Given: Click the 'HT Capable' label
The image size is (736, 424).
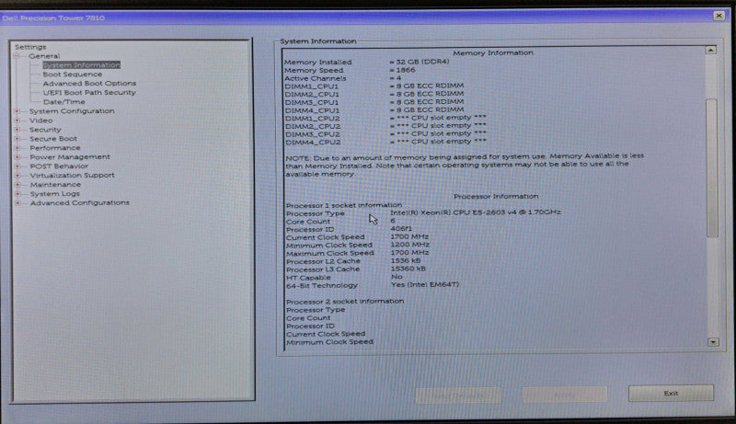Looking at the screenshot, I should coord(308,277).
